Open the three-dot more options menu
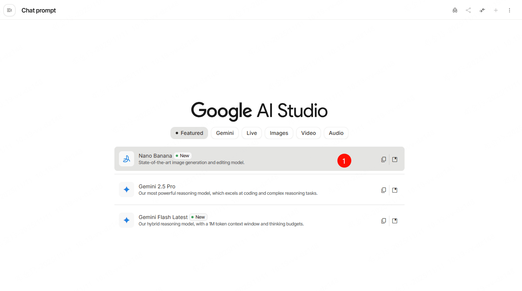The width and height of the screenshot is (522, 291). 509,10
